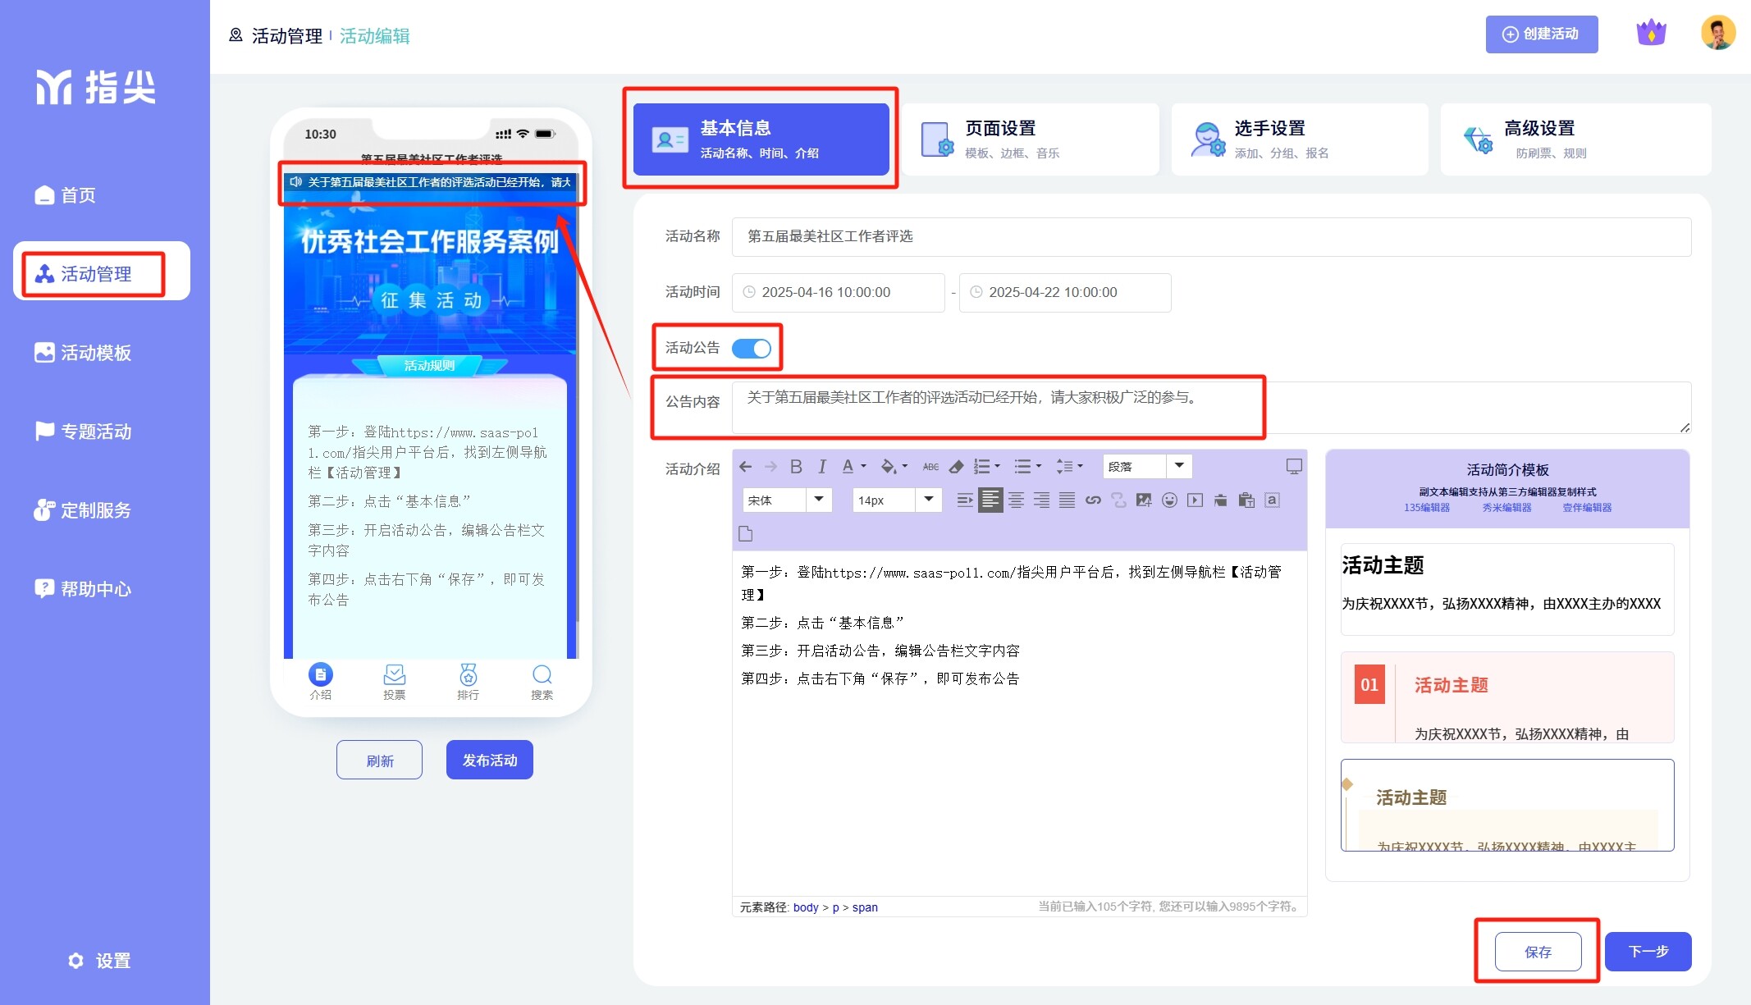Open the user avatar menu
The width and height of the screenshot is (1751, 1005).
(x=1717, y=33)
